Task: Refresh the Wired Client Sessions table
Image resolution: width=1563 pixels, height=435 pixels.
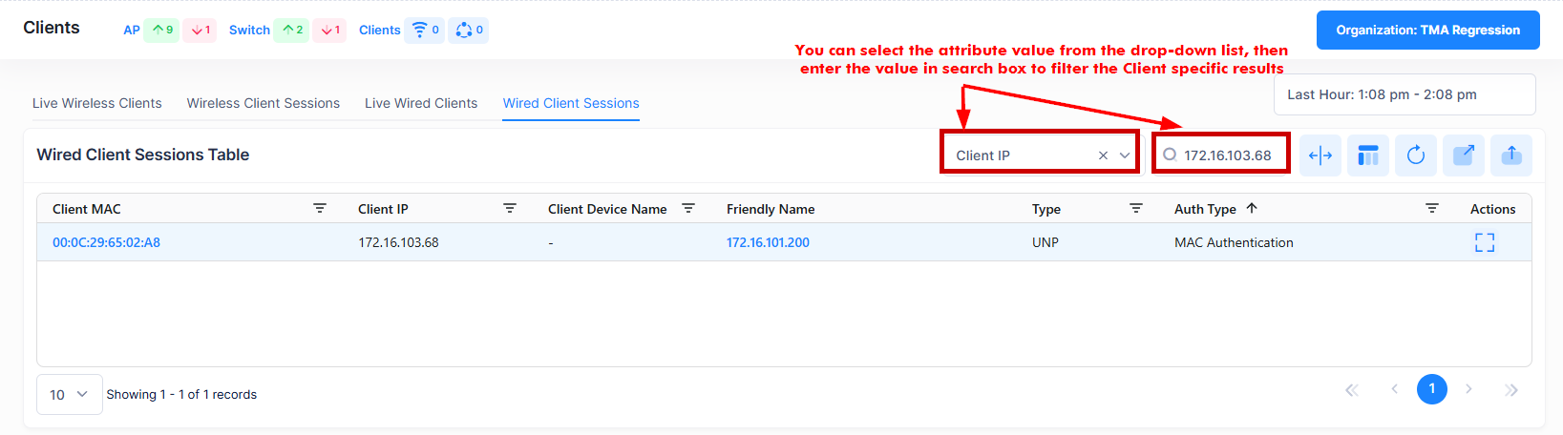Action: (1416, 155)
